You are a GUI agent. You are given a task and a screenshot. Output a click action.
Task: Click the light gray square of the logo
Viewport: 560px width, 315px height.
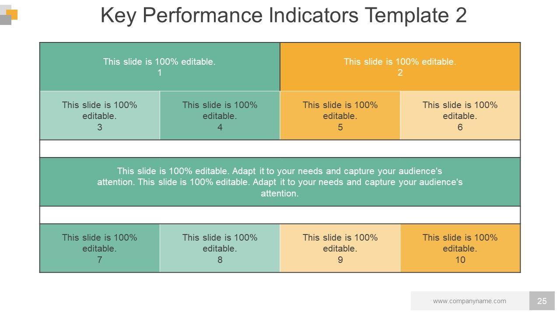[4, 8]
